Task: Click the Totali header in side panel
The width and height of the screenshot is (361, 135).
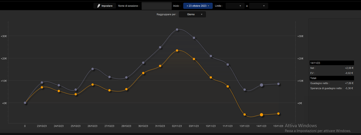Action: [331, 78]
